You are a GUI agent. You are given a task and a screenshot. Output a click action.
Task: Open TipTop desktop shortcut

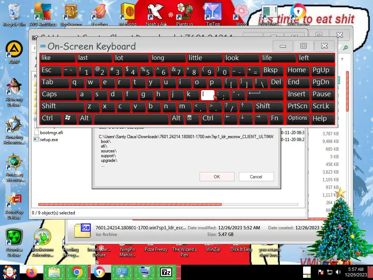click(213, 14)
